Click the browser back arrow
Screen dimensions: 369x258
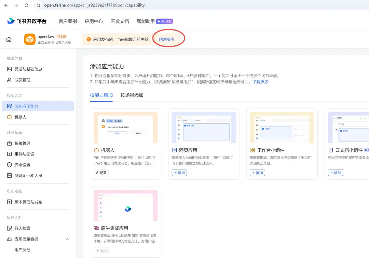(x=6, y=5)
